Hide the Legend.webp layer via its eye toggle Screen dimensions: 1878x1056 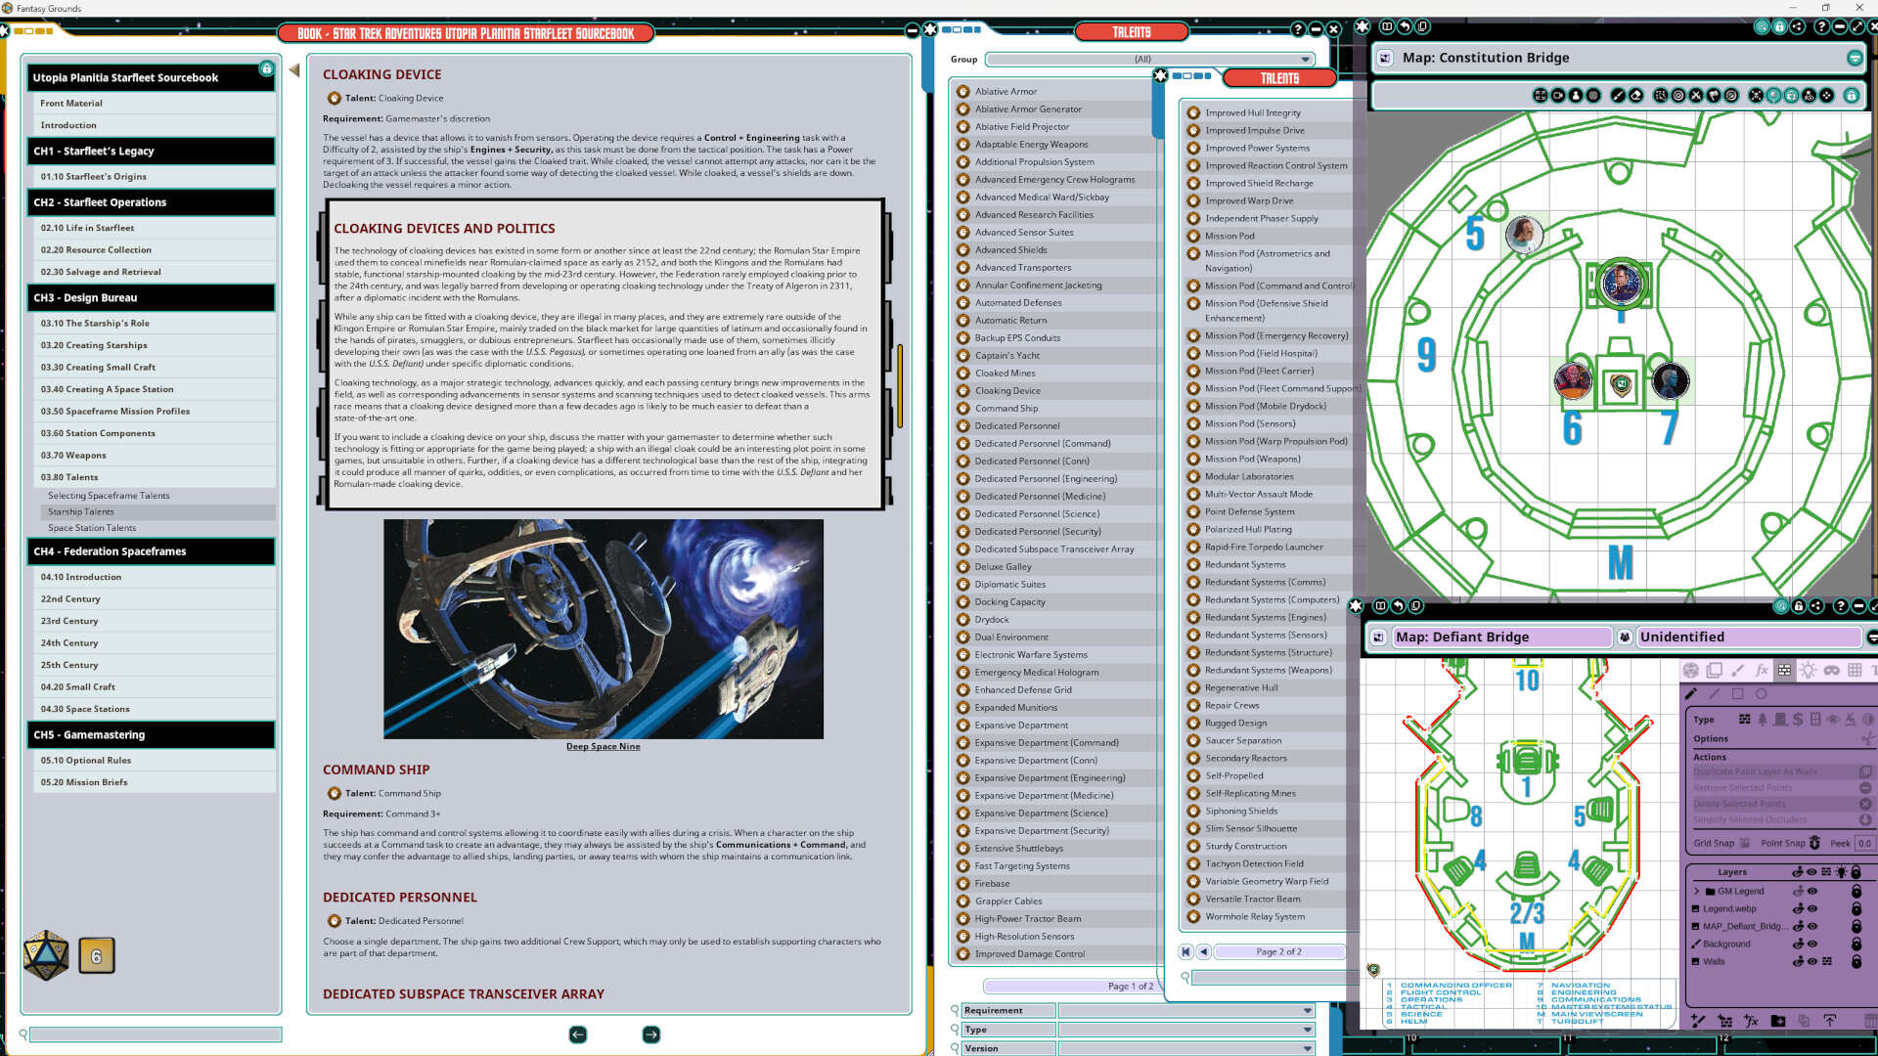point(1811,908)
